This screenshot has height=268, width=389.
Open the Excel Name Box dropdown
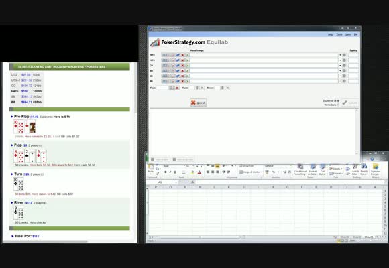[x=176, y=182]
